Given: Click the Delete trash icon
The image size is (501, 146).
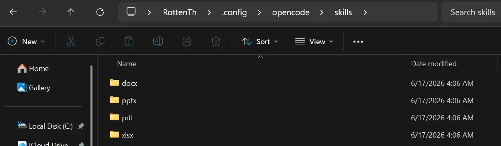Looking at the screenshot, I should [216, 41].
